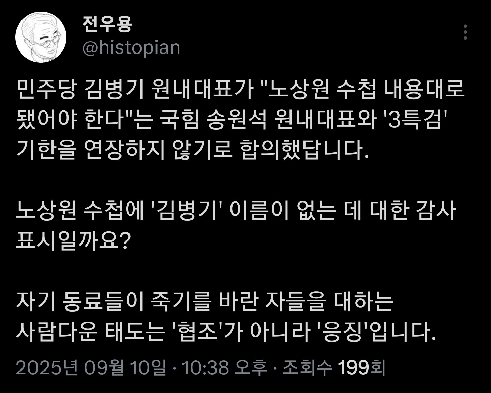Click the line starting with 됐어야 한다

(x=232, y=120)
